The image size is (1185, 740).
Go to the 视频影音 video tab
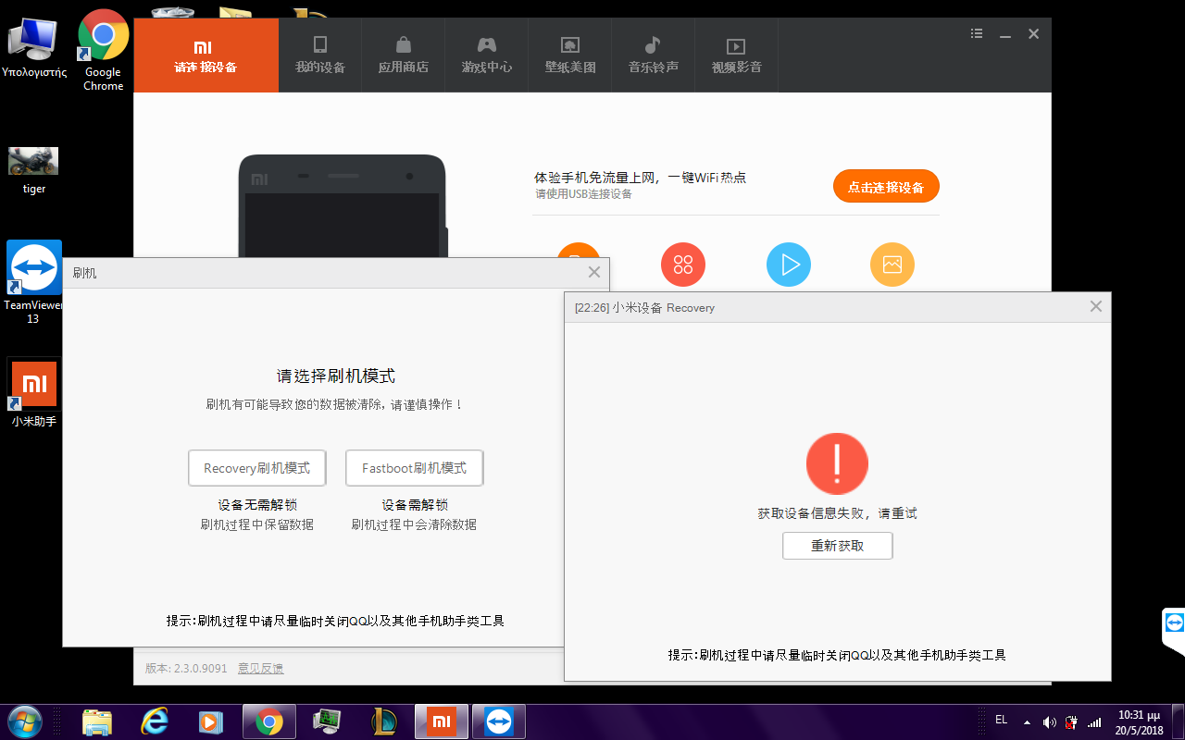click(736, 55)
